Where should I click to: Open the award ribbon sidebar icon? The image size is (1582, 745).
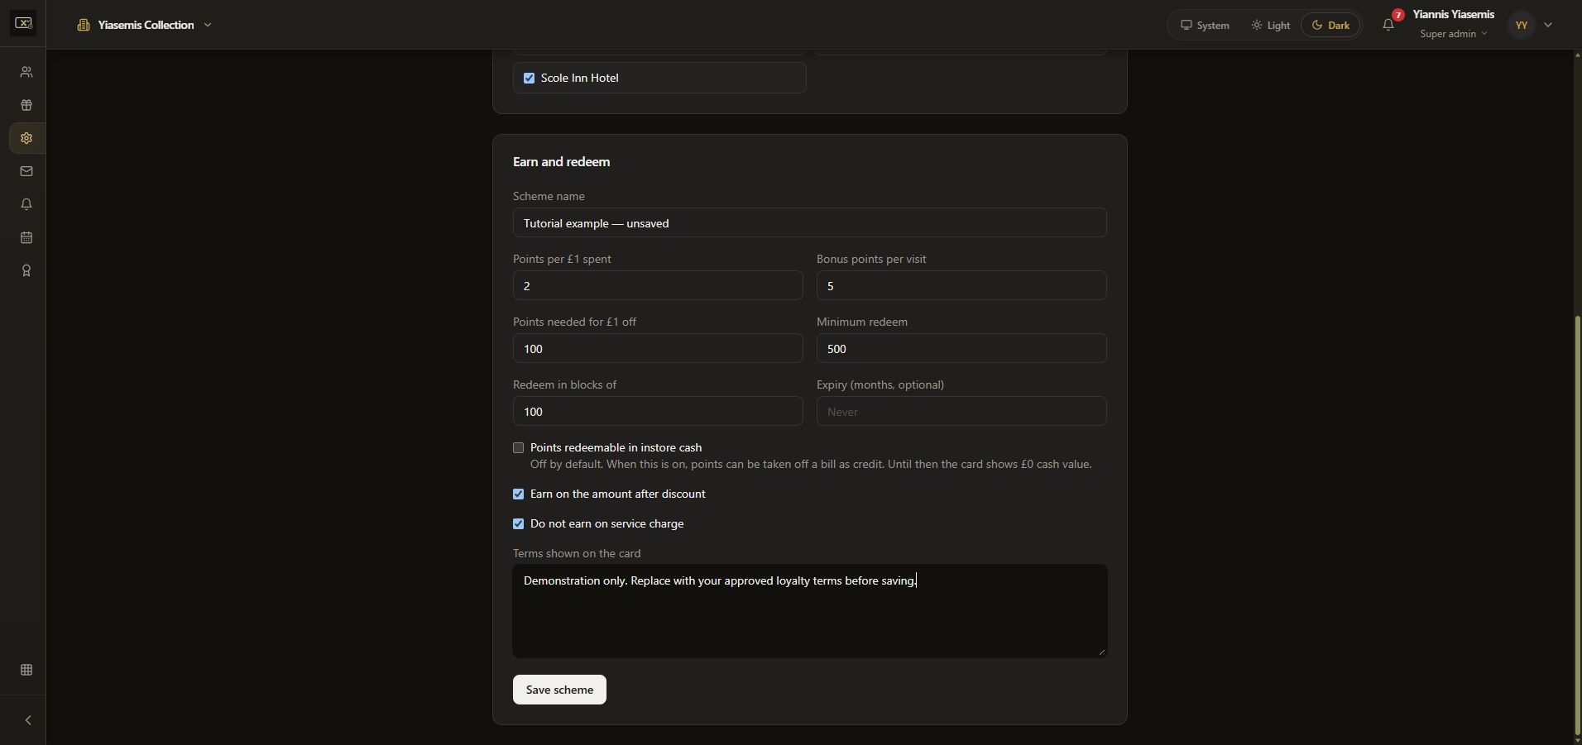point(26,271)
